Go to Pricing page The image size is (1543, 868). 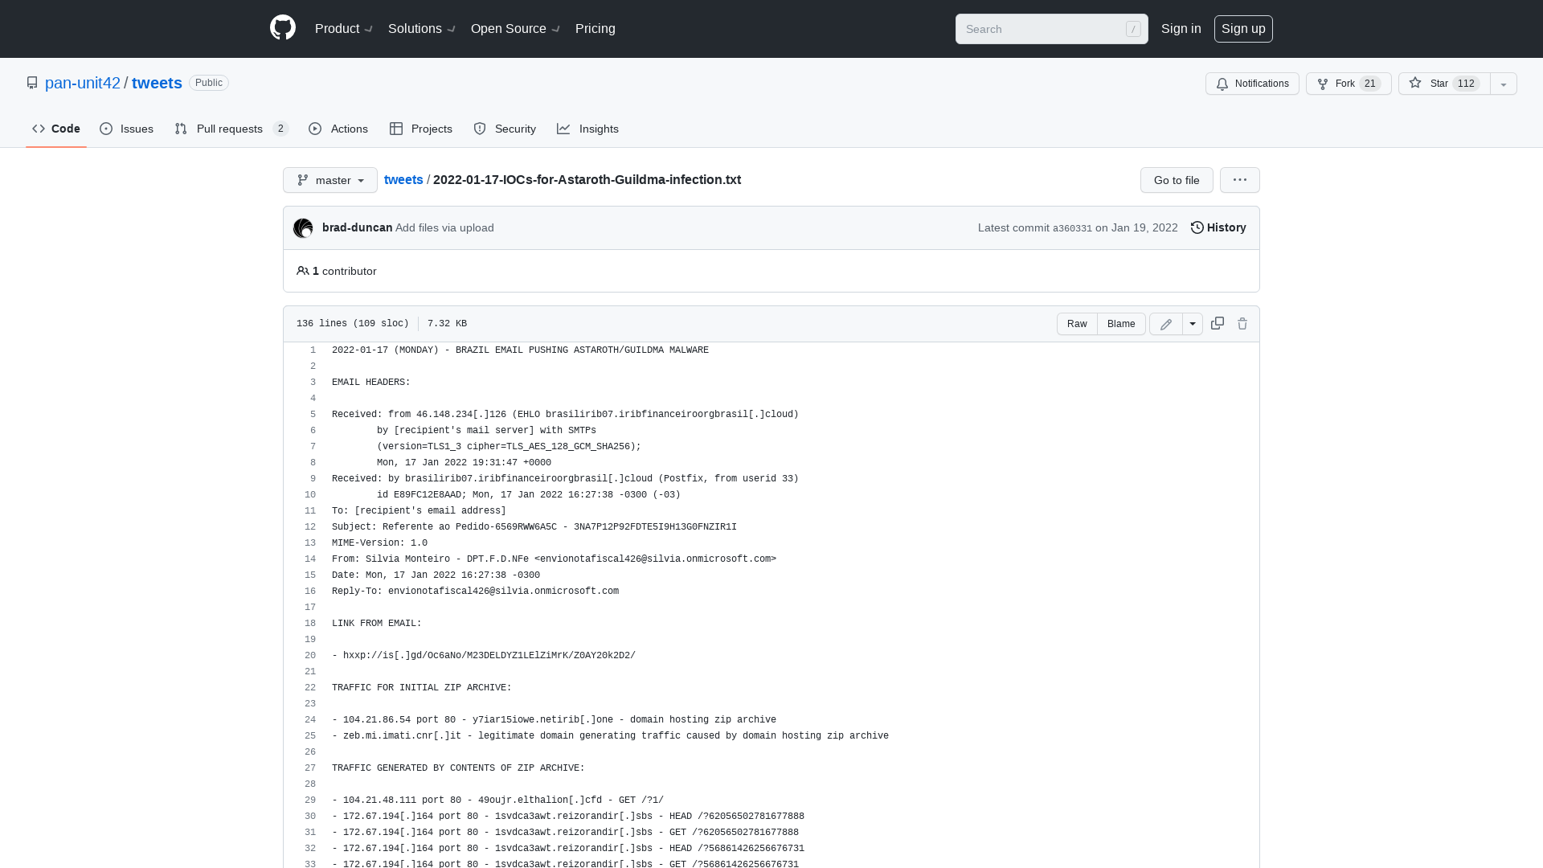pos(596,29)
